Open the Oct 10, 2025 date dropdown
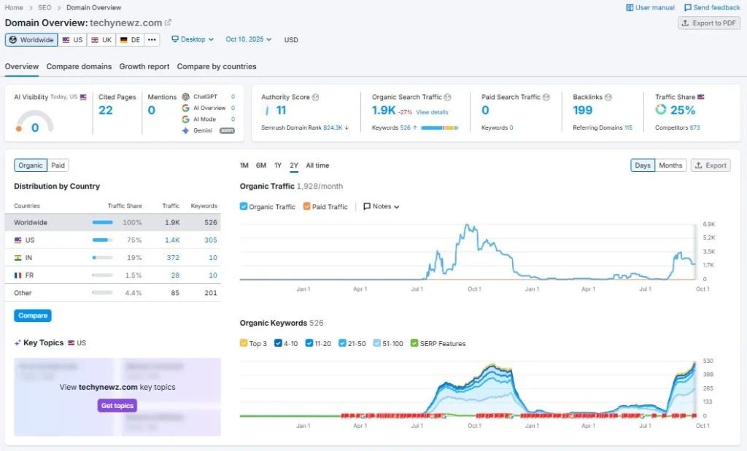Screen dimensions: 747x451 click(249, 39)
